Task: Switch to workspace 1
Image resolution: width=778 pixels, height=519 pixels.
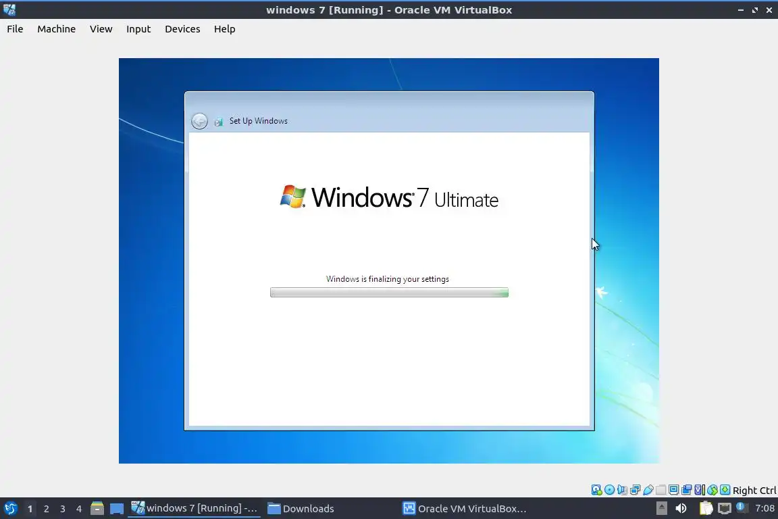Action: [30, 509]
